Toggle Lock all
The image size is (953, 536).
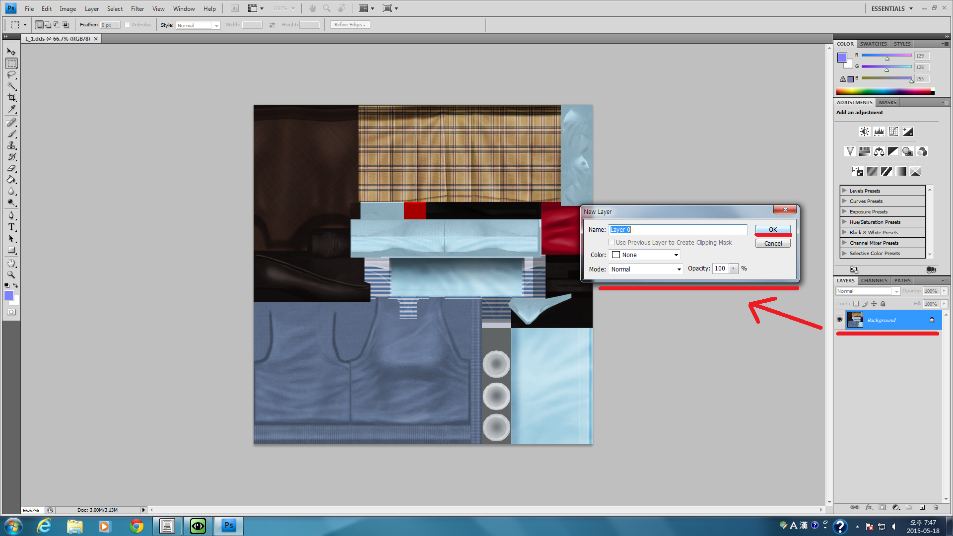point(883,304)
